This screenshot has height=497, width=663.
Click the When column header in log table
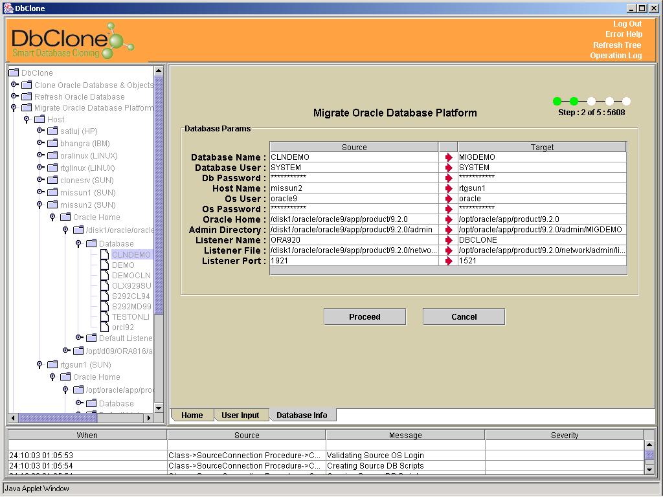tap(87, 435)
